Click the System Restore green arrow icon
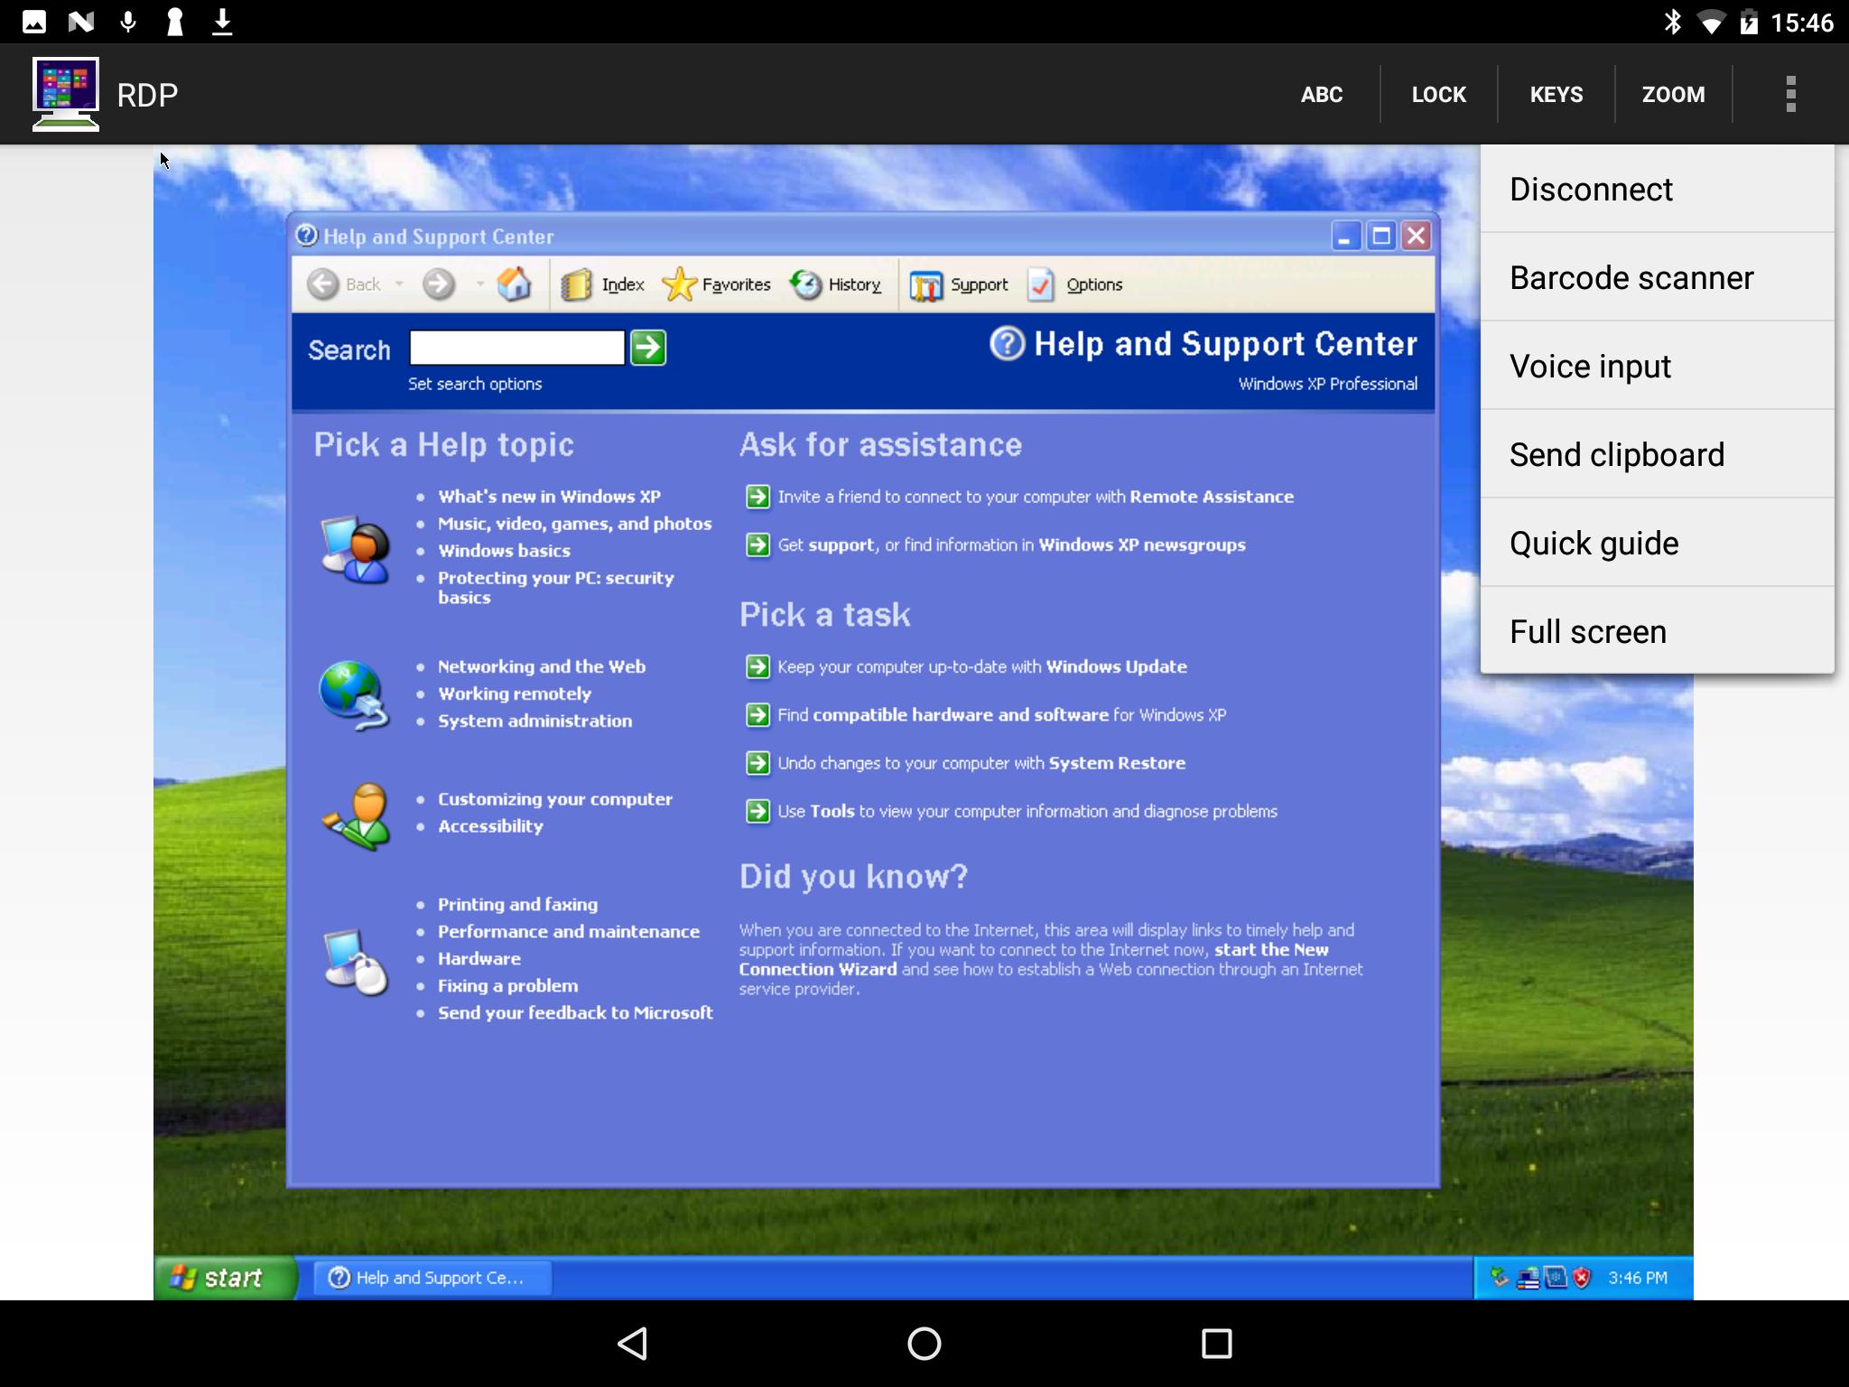This screenshot has height=1387, width=1849. click(x=757, y=763)
